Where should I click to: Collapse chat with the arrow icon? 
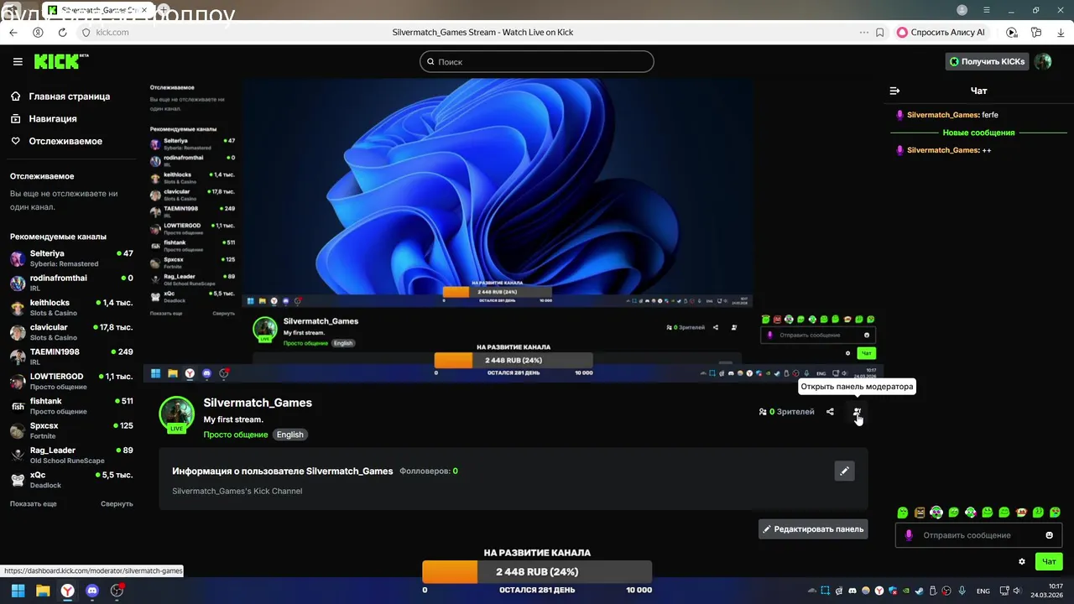tap(894, 91)
